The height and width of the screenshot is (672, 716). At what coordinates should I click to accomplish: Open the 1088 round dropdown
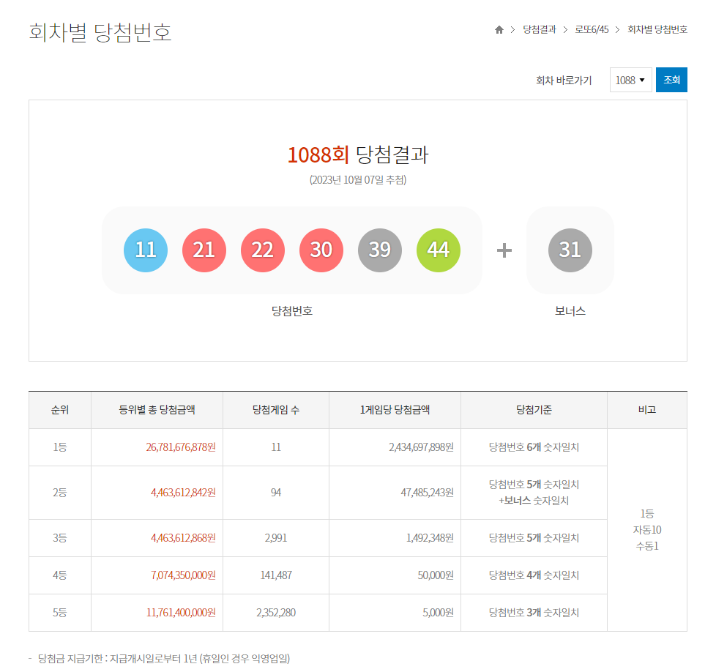pos(630,80)
